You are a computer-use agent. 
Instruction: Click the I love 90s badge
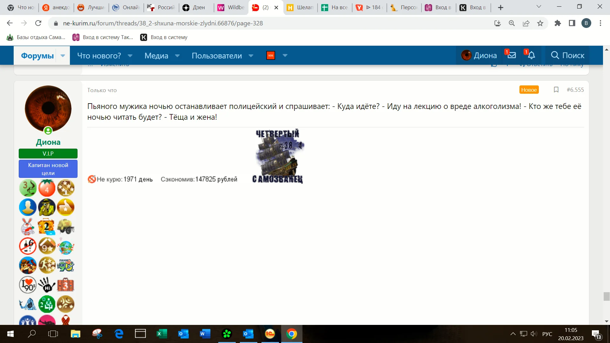[x=28, y=285]
